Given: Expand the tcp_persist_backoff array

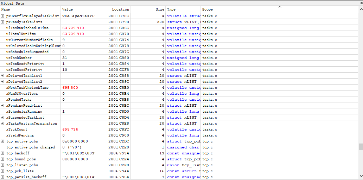Looking at the screenshot, I should tap(2, 177).
